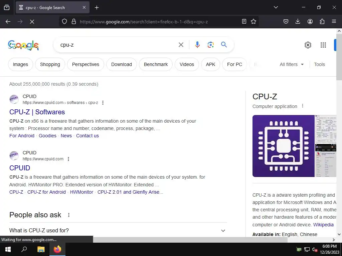342x256 pixels.
Task: Go to Google home via logo
Action: (x=23, y=45)
